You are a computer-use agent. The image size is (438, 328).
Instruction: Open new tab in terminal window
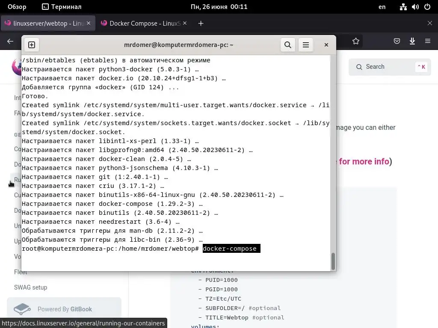coord(32,45)
